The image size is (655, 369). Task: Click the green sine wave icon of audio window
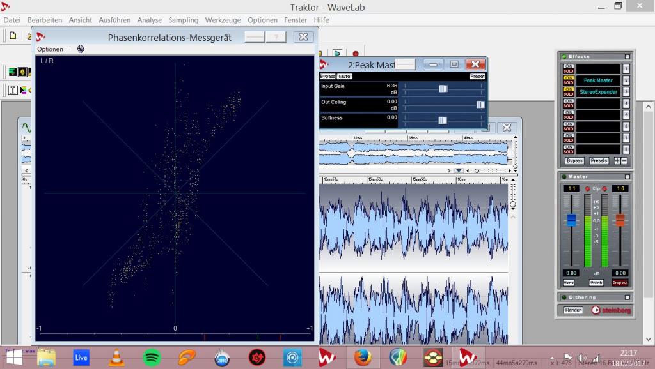click(x=26, y=127)
